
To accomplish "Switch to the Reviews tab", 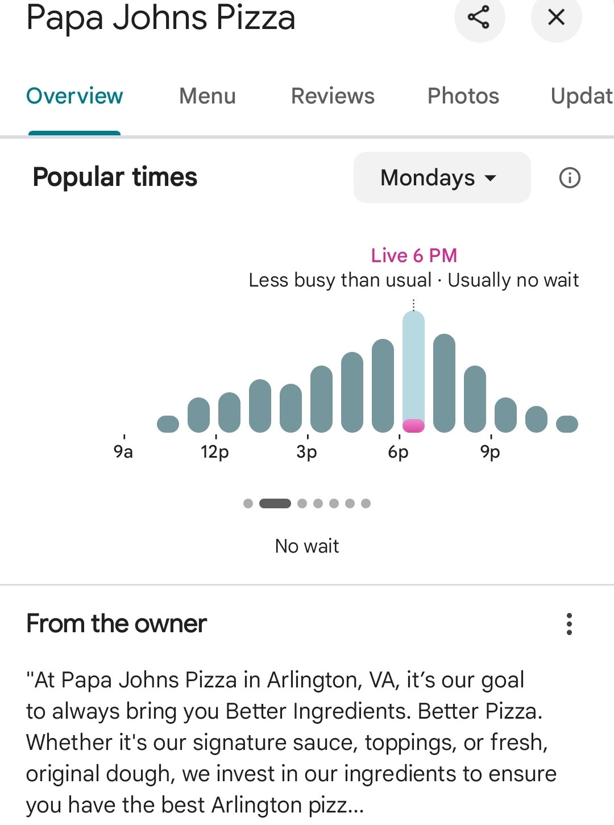I will (x=333, y=96).
